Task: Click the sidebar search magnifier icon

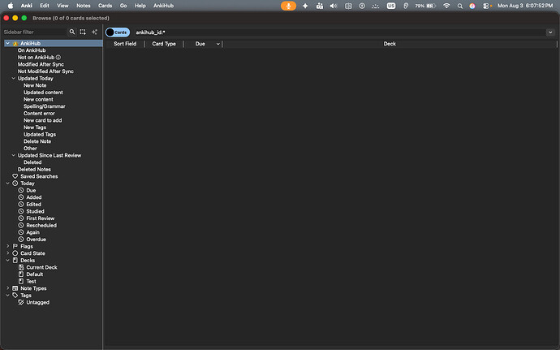Action: pos(72,32)
